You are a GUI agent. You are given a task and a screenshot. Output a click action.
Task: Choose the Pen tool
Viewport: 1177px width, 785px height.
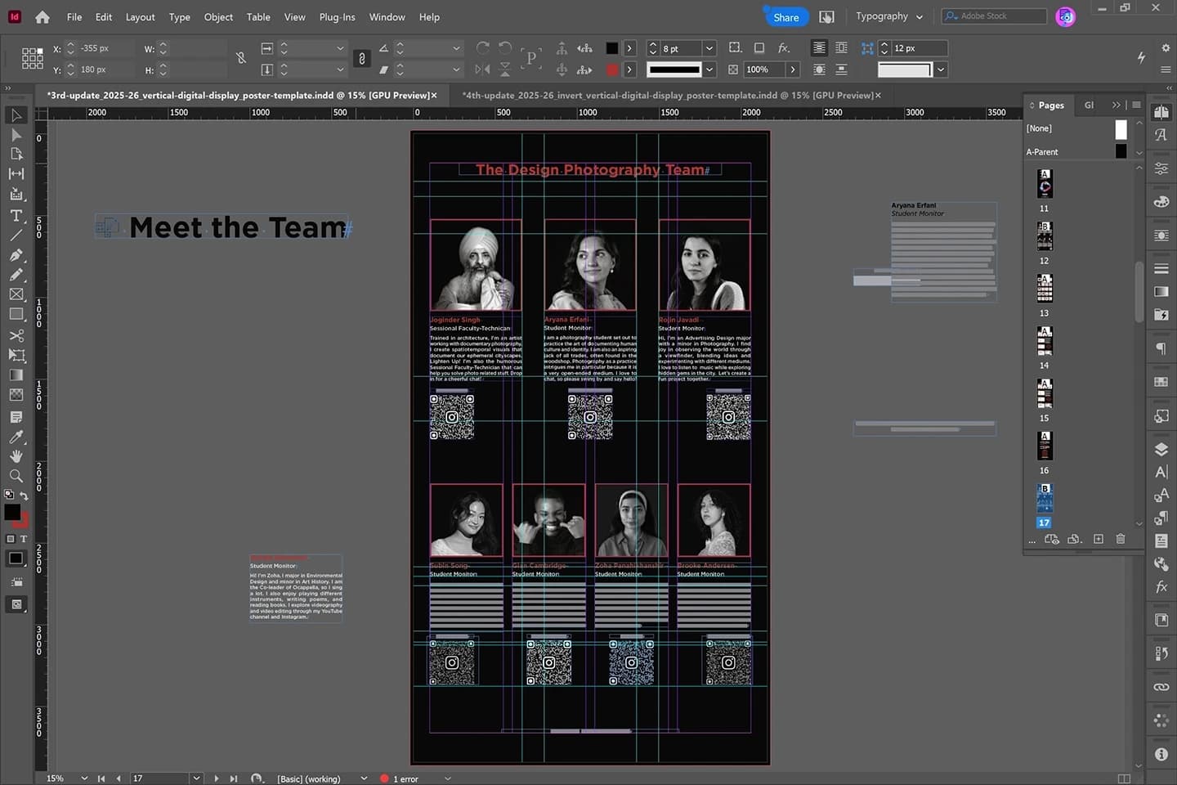(16, 255)
